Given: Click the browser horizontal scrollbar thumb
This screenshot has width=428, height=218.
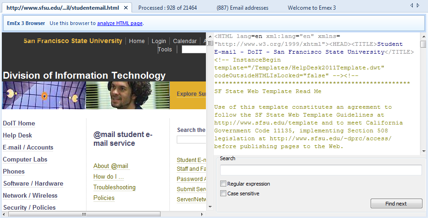Looking at the screenshot, I should 84,214.
